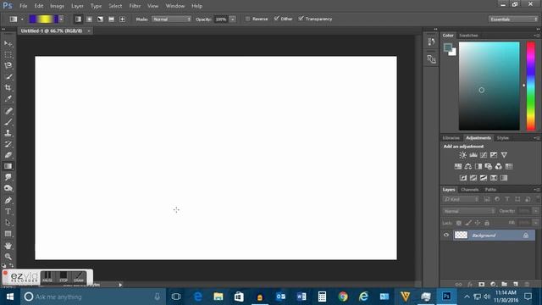Viewport: 542px width, 305px height.
Task: Toggle lock all padlock in Lock row
Action: point(487,223)
